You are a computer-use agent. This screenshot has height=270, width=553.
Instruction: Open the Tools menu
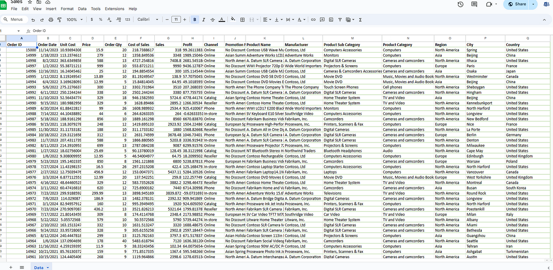tap(96, 9)
